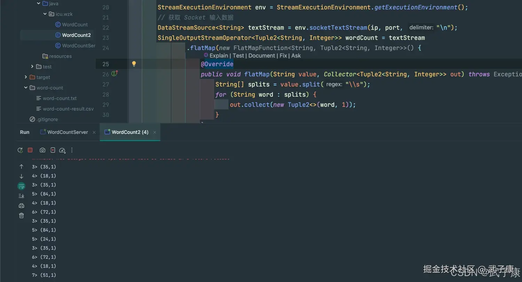
Task: Collapse the icu.wzk package chevron
Action: 45,14
